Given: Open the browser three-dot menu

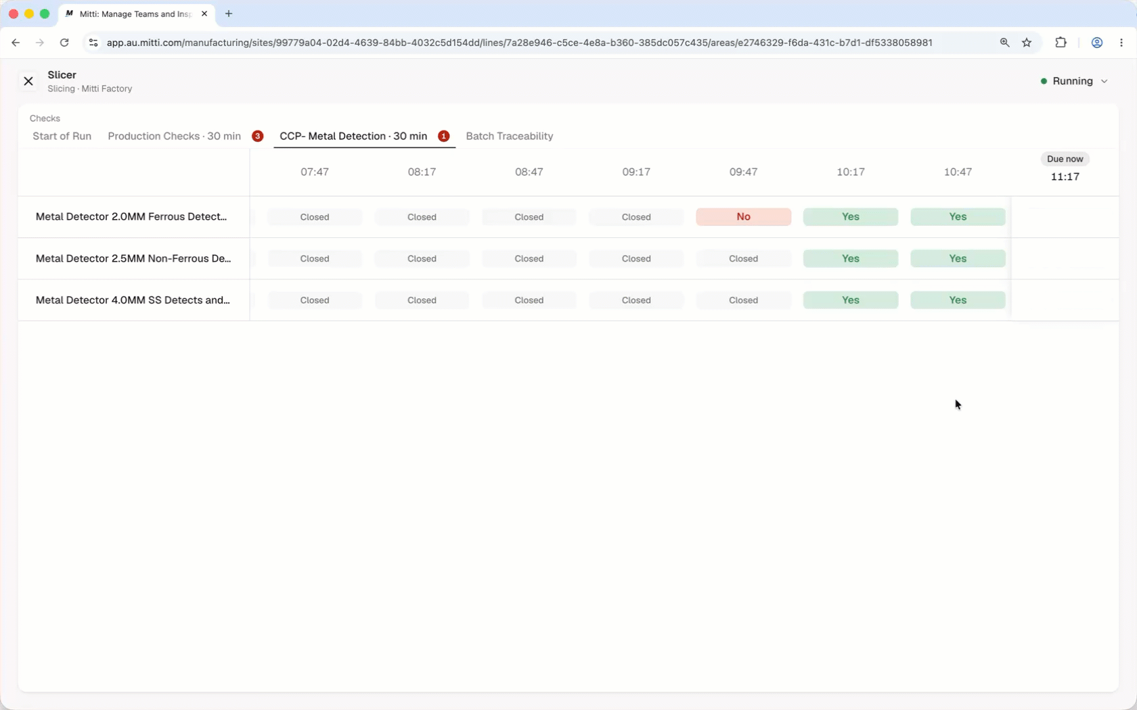Looking at the screenshot, I should point(1121,43).
